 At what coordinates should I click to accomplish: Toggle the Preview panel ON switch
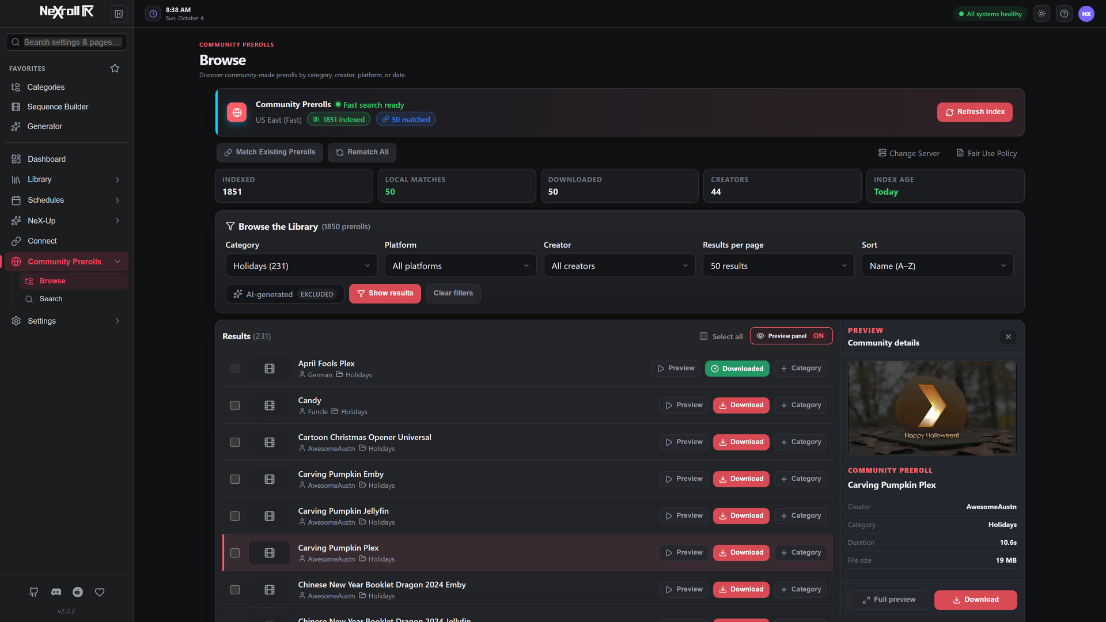click(x=791, y=336)
